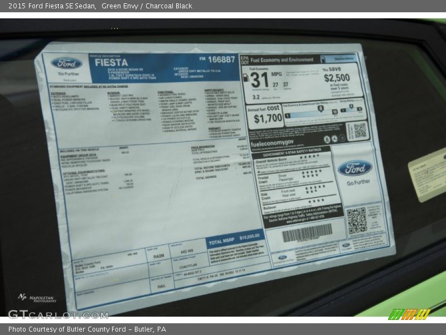Open the fueleconomy.gov link on the label

271,144
